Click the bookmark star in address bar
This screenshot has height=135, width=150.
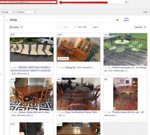coord(126,2)
